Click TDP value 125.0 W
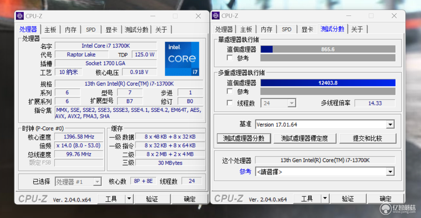 144,55
